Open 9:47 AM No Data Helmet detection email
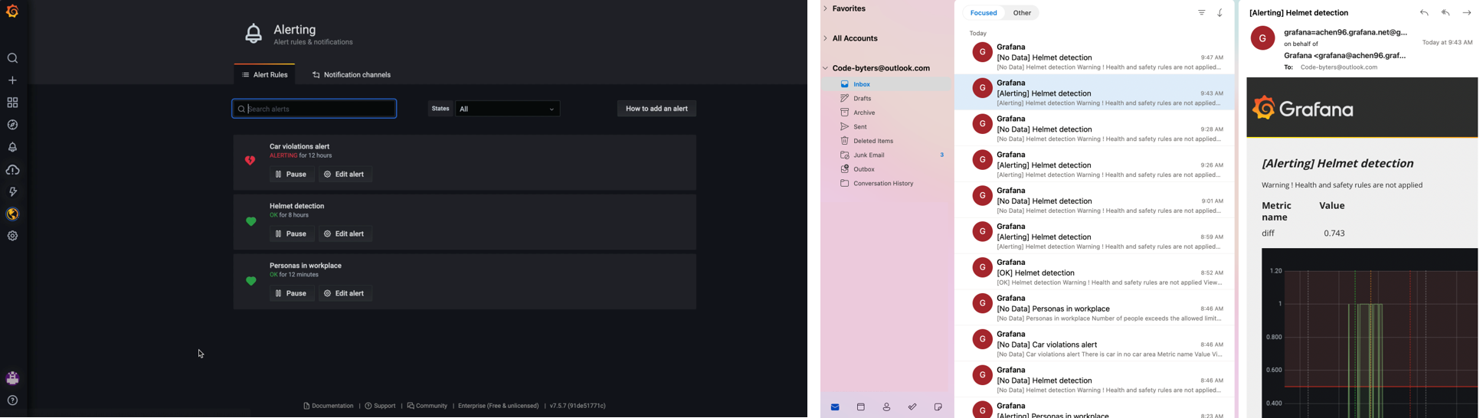 pos(1095,57)
